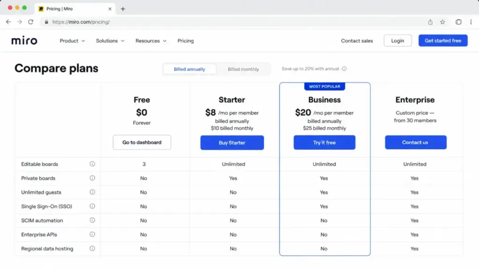Click the Enterprise APIs row label
The width and height of the screenshot is (479, 269).
tap(39, 234)
